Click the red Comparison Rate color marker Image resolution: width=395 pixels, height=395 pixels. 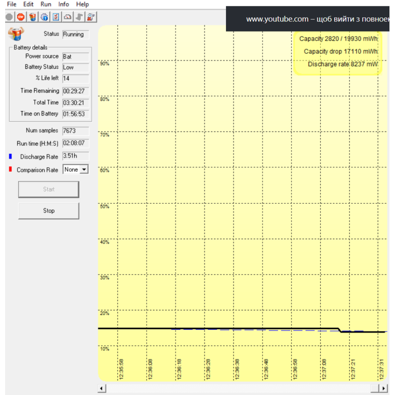[x=10, y=169]
